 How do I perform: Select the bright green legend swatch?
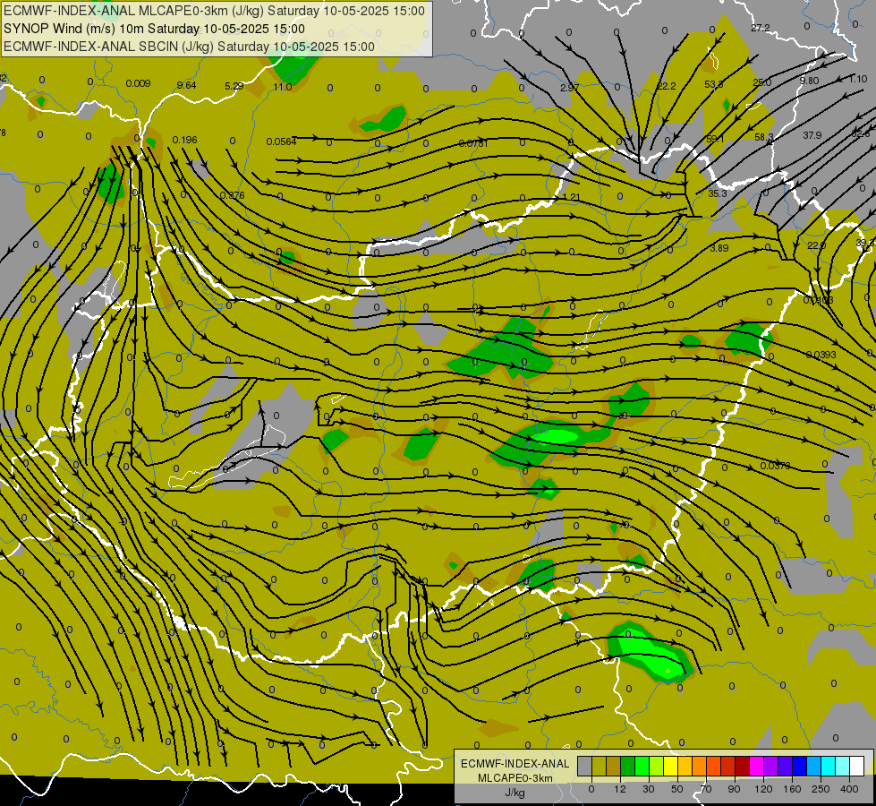642,766
